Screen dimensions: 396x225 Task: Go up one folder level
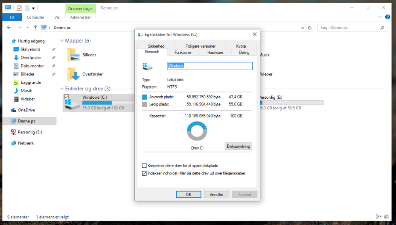pos(35,27)
